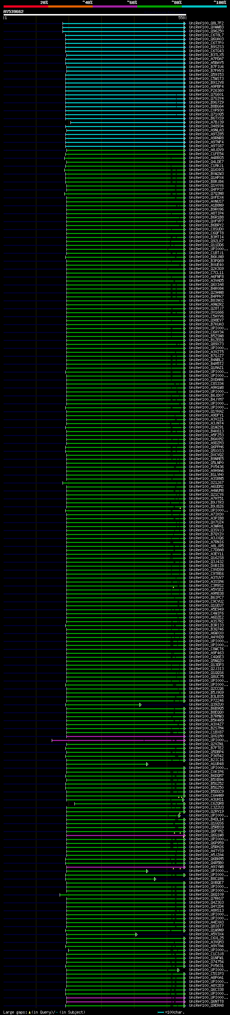Select the UniRef100_P36542 label
The image size is (230, 1015).
tap(206, 756)
